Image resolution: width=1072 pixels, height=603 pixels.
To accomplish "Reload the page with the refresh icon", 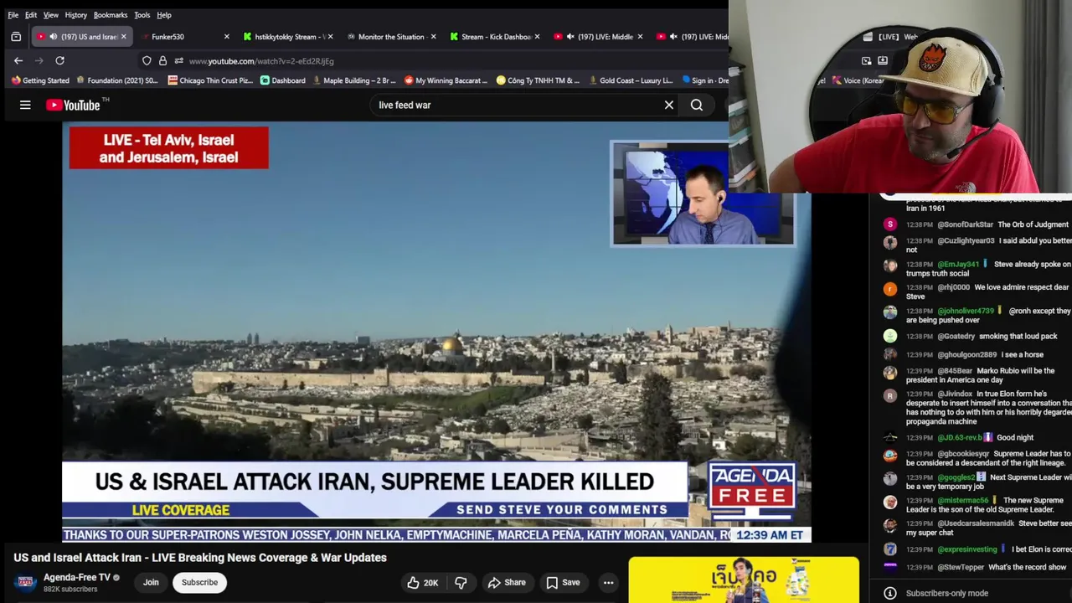I will point(59,60).
